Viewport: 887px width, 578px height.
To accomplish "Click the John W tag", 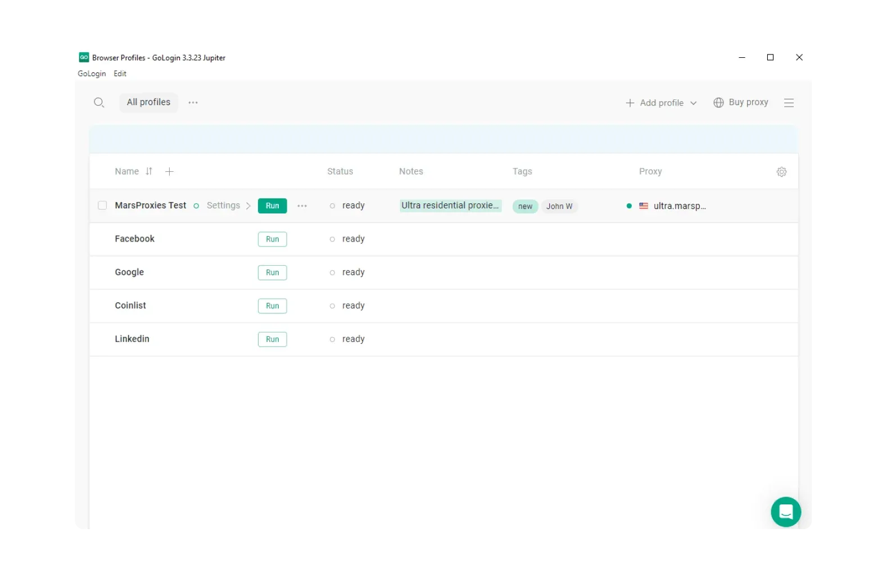I will 559,207.
